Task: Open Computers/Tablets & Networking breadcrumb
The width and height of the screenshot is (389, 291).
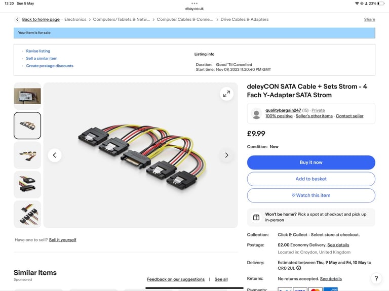Action: click(122, 19)
